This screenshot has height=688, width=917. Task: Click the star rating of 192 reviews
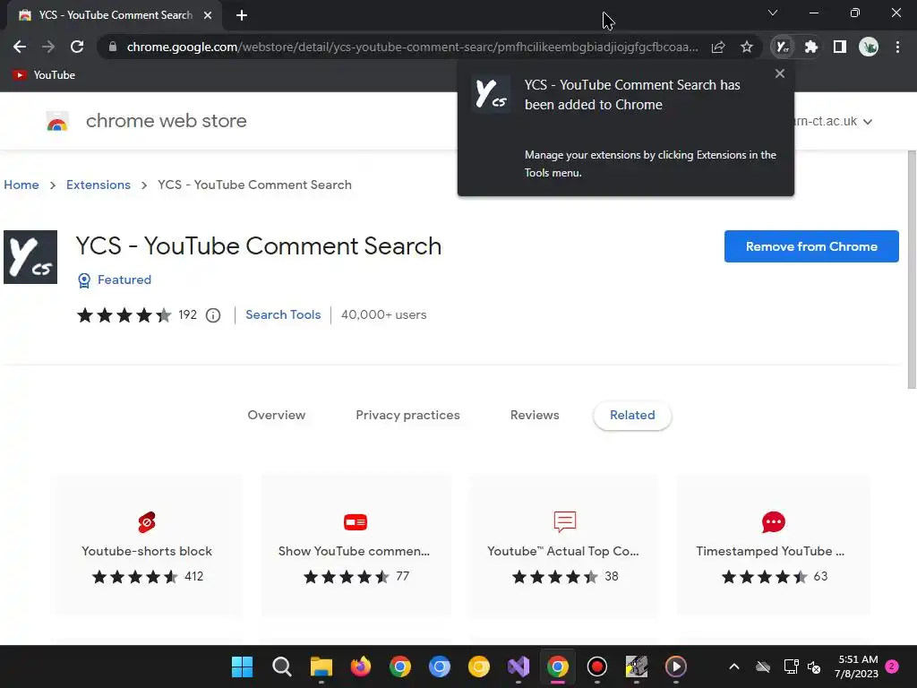pos(124,315)
